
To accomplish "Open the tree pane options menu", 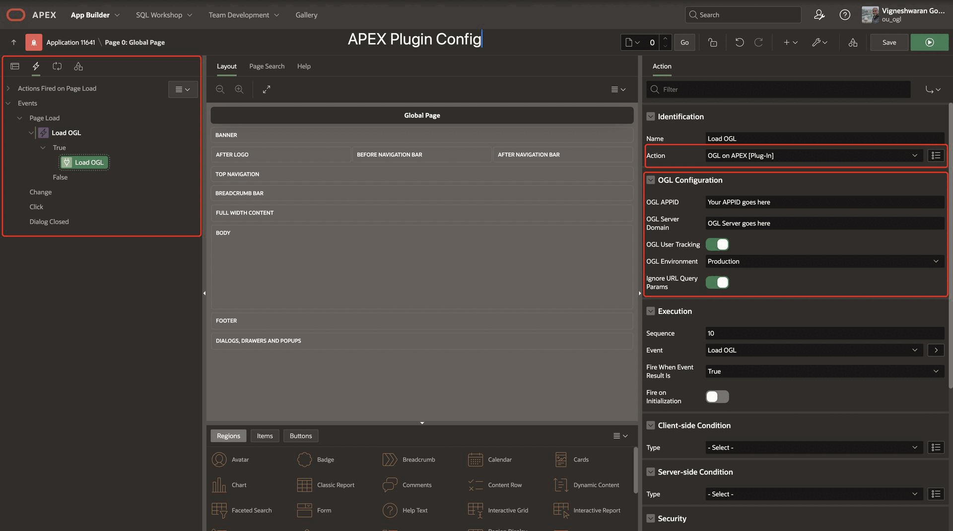I will [x=183, y=89].
